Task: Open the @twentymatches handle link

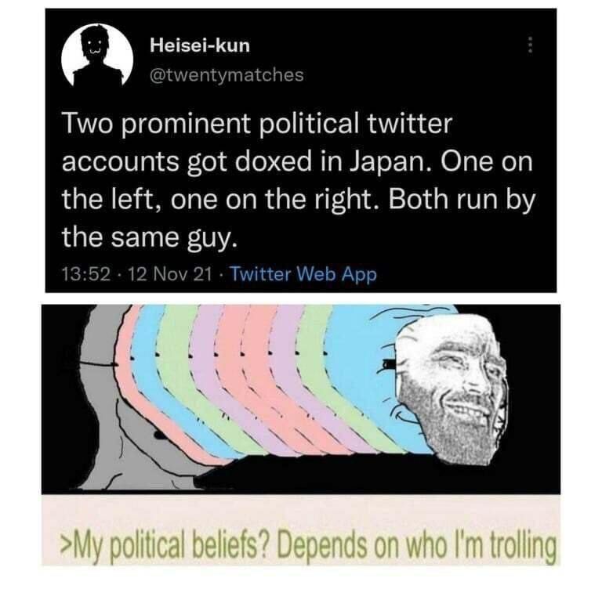Action: point(227,75)
